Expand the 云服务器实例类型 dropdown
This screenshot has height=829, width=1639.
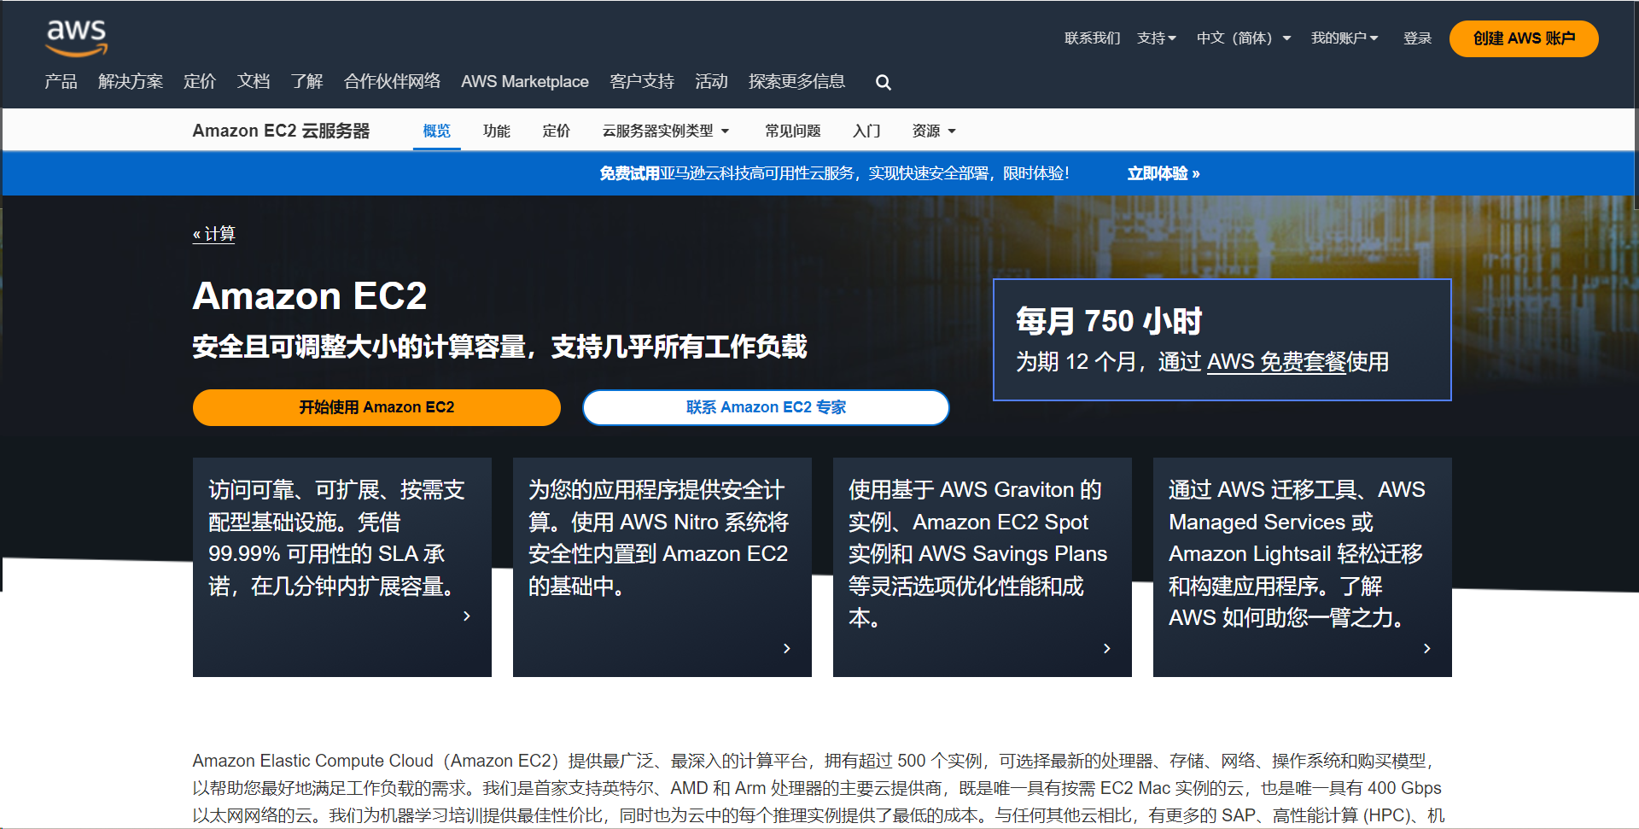(x=666, y=131)
